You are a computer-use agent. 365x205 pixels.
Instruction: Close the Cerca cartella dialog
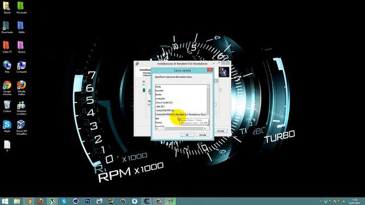pyautogui.click(x=210, y=69)
